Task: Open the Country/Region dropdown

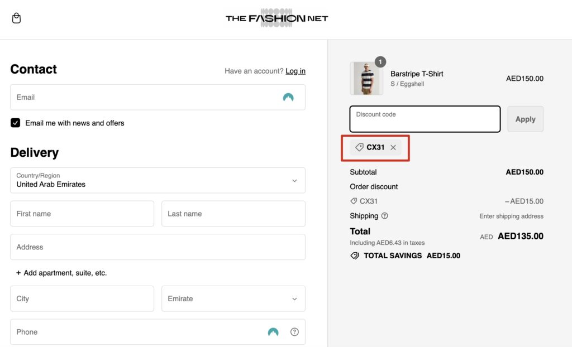Action: pyautogui.click(x=158, y=180)
